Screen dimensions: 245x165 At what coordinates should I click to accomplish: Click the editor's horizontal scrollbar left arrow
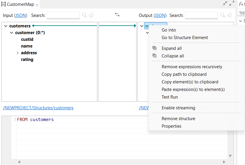tap(19, 162)
